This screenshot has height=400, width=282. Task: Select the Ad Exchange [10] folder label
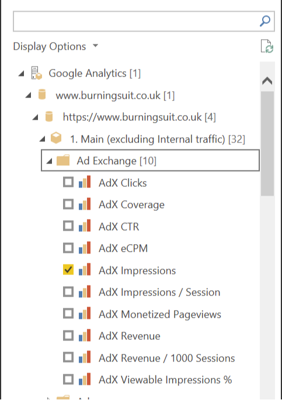[117, 161]
